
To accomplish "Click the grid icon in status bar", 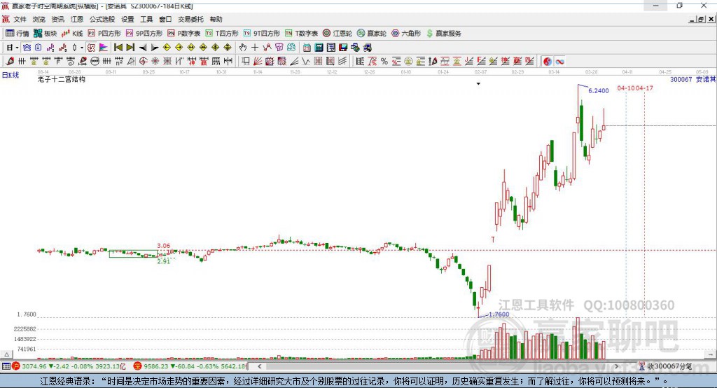I will [x=6, y=366].
